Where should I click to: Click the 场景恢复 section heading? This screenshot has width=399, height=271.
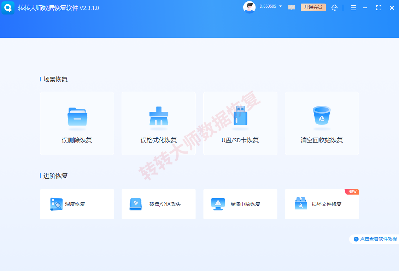[x=55, y=79]
